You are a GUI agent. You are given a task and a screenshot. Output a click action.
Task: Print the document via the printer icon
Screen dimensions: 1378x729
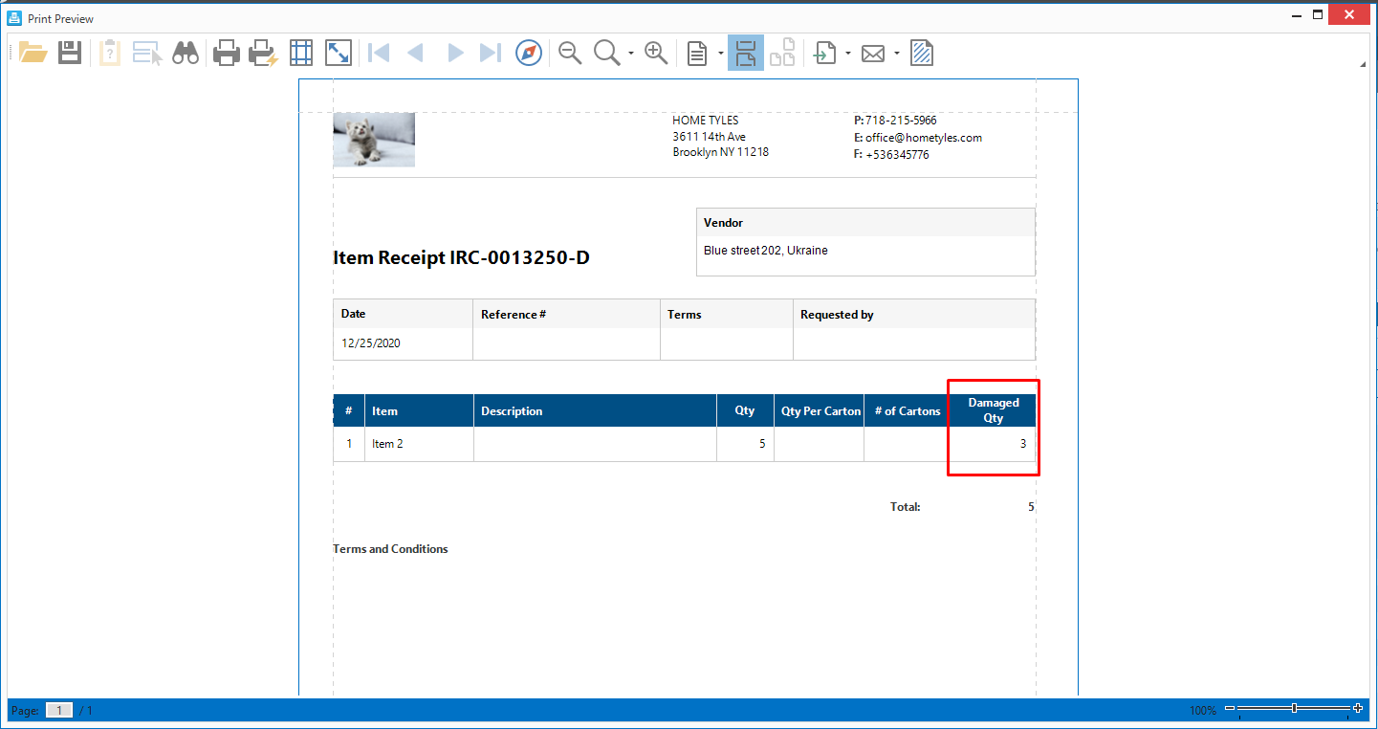pos(227,53)
